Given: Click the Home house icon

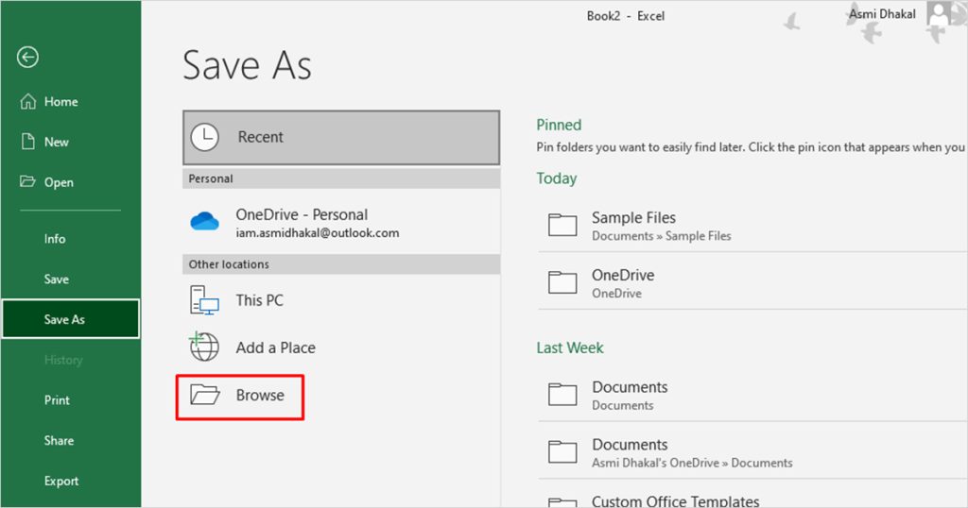Looking at the screenshot, I should [x=28, y=102].
